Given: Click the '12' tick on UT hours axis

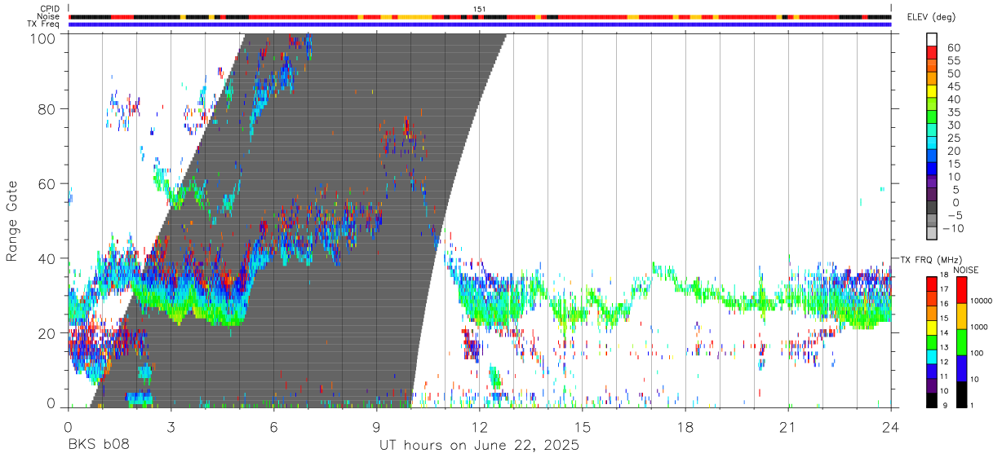Looking at the screenshot, I should click(479, 427).
